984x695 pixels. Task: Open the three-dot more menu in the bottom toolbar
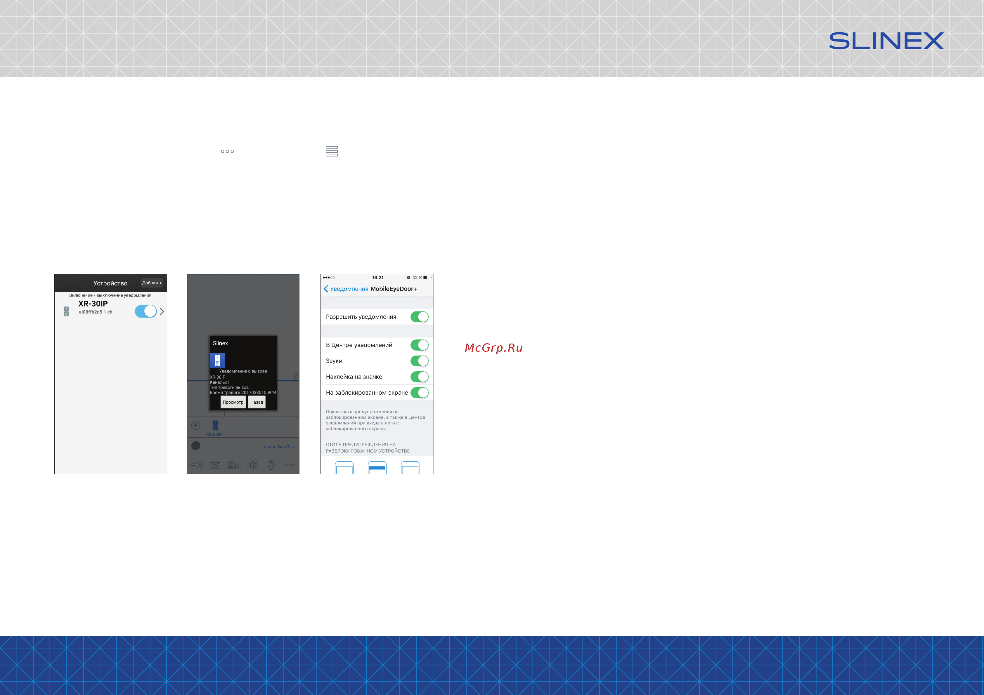click(290, 465)
